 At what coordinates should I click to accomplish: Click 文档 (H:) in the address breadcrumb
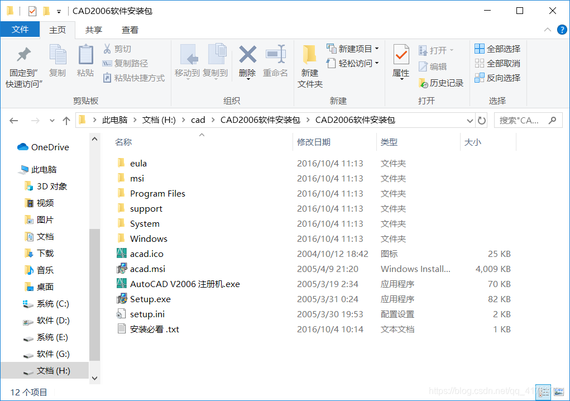coord(159,120)
